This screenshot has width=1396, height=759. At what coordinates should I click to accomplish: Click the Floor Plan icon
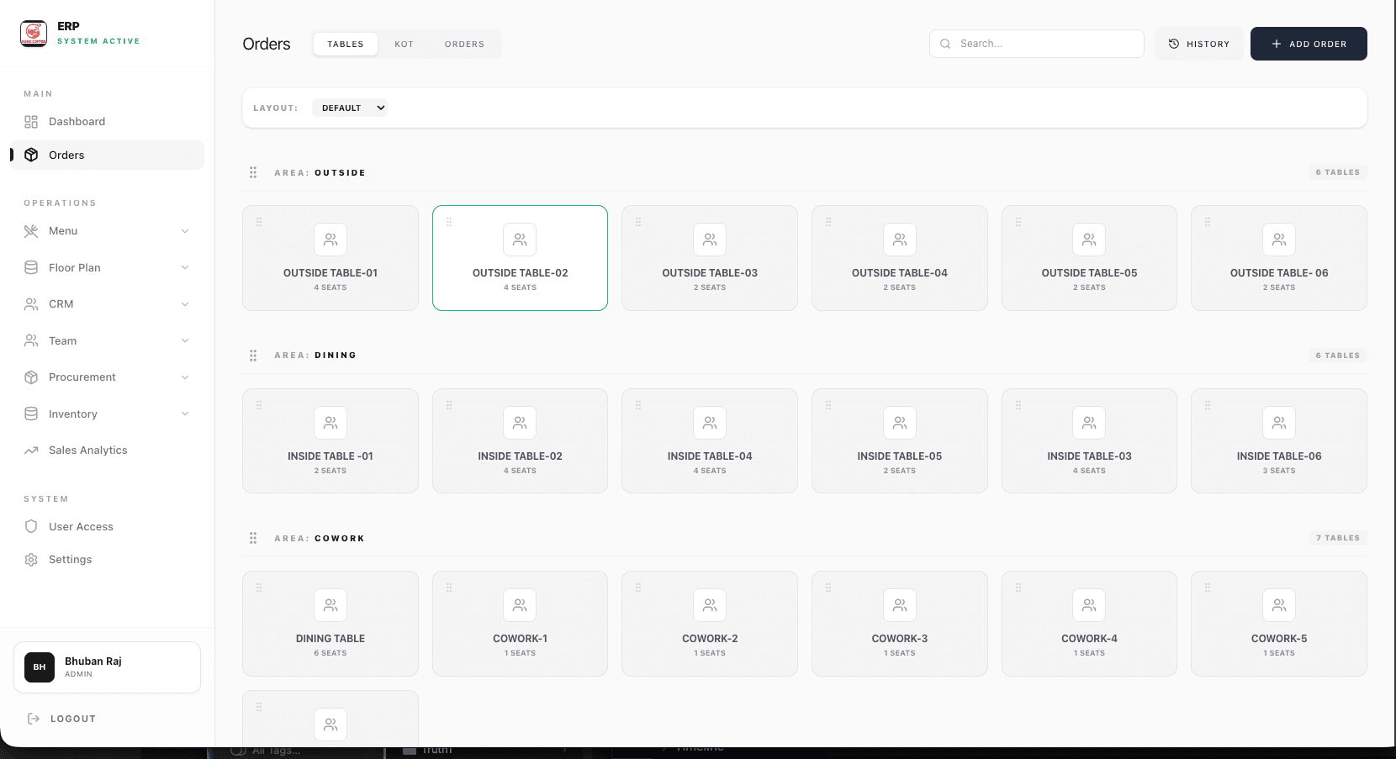point(31,267)
